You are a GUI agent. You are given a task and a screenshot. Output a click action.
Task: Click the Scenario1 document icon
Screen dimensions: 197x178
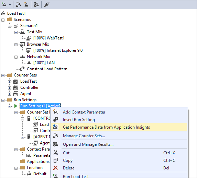click(16, 26)
